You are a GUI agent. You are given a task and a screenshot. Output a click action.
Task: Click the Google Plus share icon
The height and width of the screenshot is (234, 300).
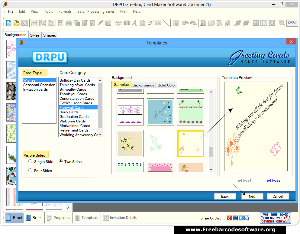coord(229,218)
